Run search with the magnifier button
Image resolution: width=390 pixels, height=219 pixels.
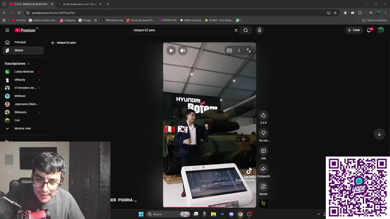246,30
